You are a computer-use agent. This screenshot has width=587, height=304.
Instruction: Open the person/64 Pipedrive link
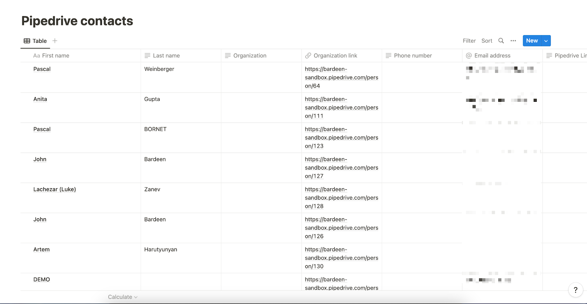point(342,77)
